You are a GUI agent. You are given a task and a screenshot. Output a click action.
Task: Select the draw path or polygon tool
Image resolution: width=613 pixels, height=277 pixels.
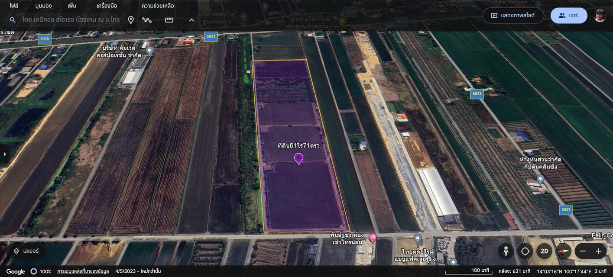[x=147, y=20]
